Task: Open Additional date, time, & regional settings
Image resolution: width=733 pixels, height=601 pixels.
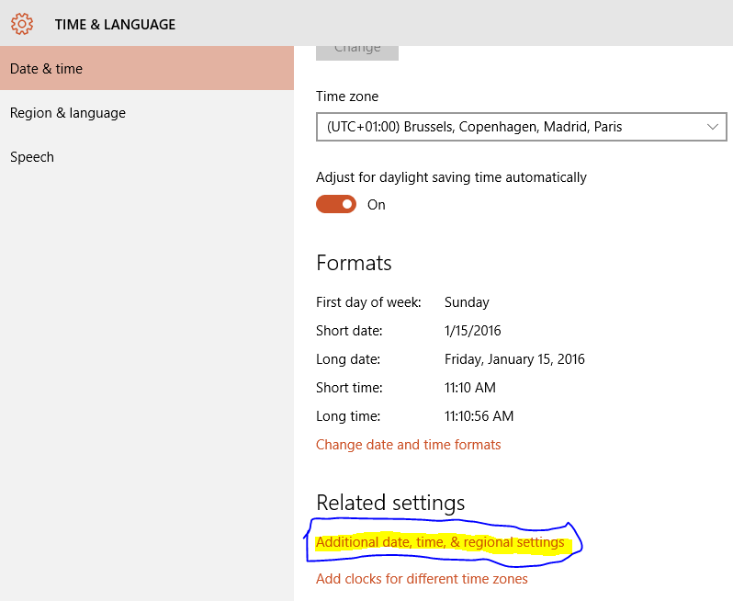Action: pyautogui.click(x=440, y=542)
